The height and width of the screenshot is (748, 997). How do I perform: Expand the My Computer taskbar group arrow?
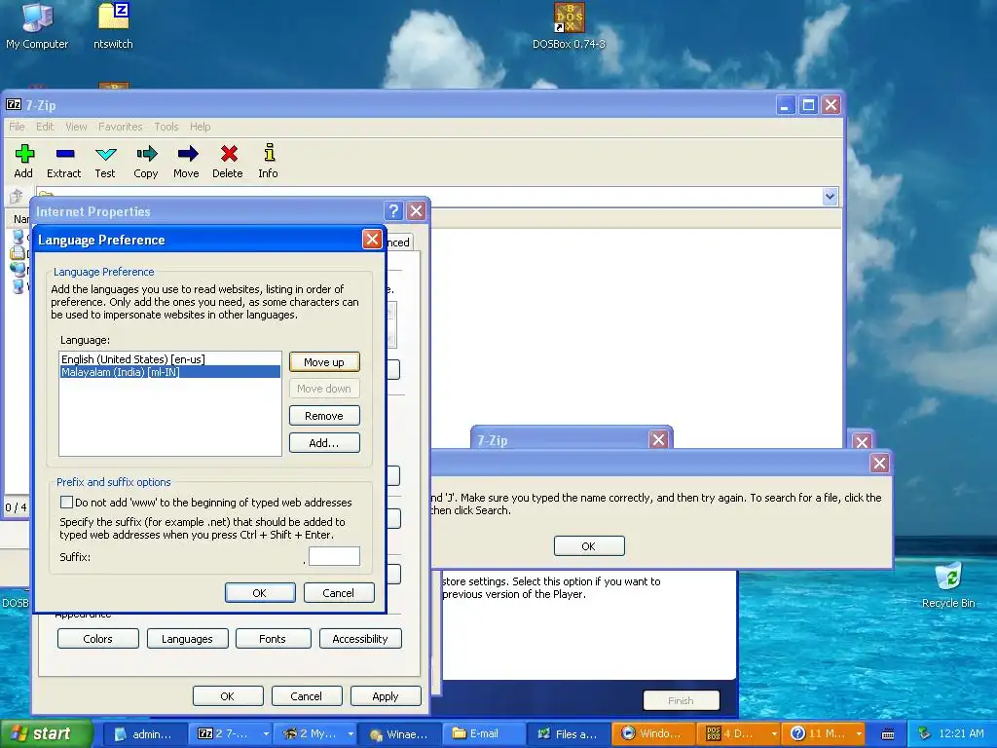coord(351,734)
